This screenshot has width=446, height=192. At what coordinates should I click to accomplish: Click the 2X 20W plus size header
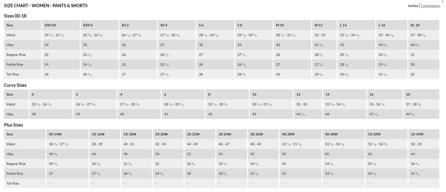(x=161, y=134)
